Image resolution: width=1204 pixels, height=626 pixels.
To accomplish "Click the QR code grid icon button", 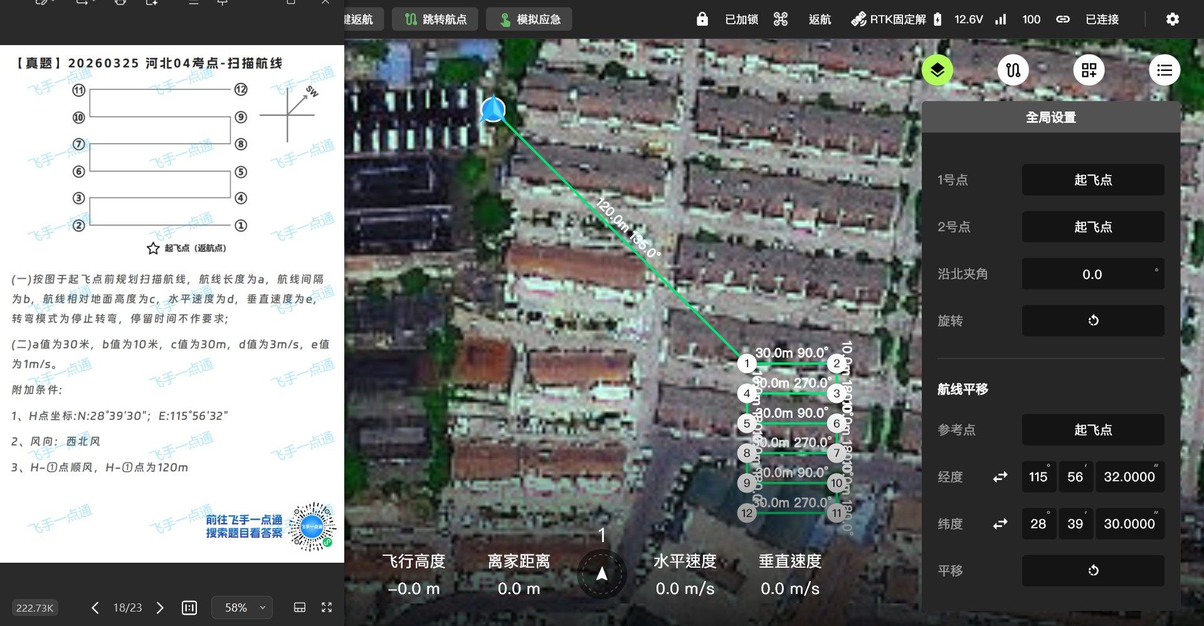I will [x=1089, y=70].
